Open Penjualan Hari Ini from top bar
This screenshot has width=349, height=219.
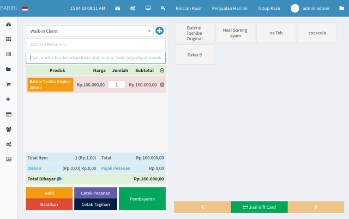tap(230, 9)
